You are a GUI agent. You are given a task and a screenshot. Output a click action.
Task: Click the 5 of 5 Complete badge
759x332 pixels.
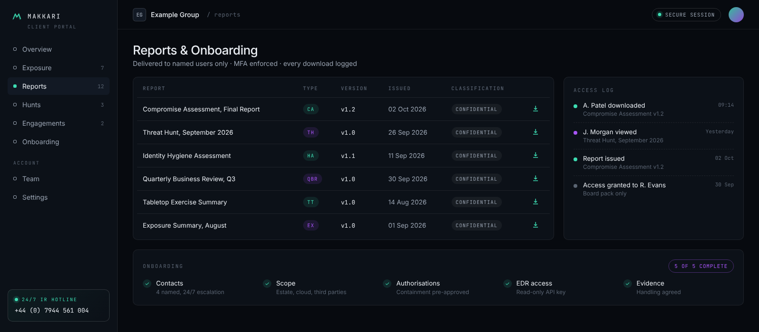coord(701,266)
